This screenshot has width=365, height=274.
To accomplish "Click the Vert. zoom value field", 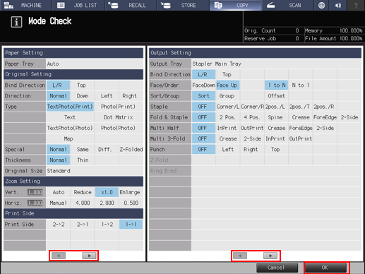I will tap(35, 192).
